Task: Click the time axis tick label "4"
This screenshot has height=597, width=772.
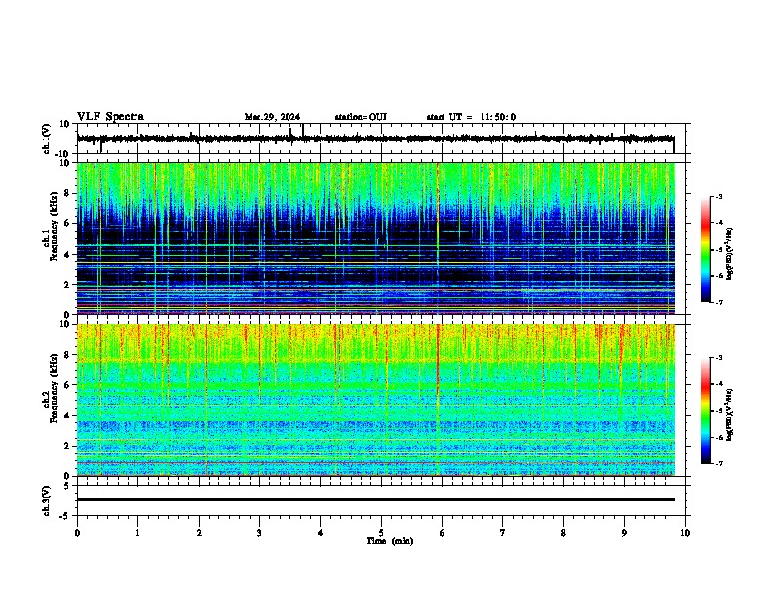Action: [321, 533]
